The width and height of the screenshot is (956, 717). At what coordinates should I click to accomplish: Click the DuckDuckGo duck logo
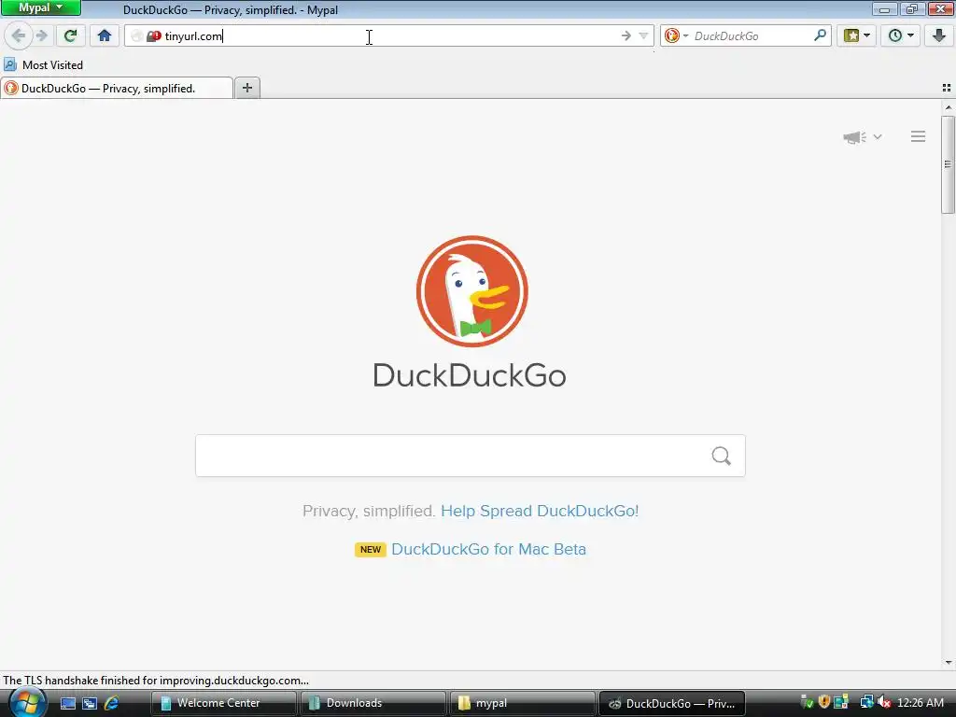pos(471,291)
